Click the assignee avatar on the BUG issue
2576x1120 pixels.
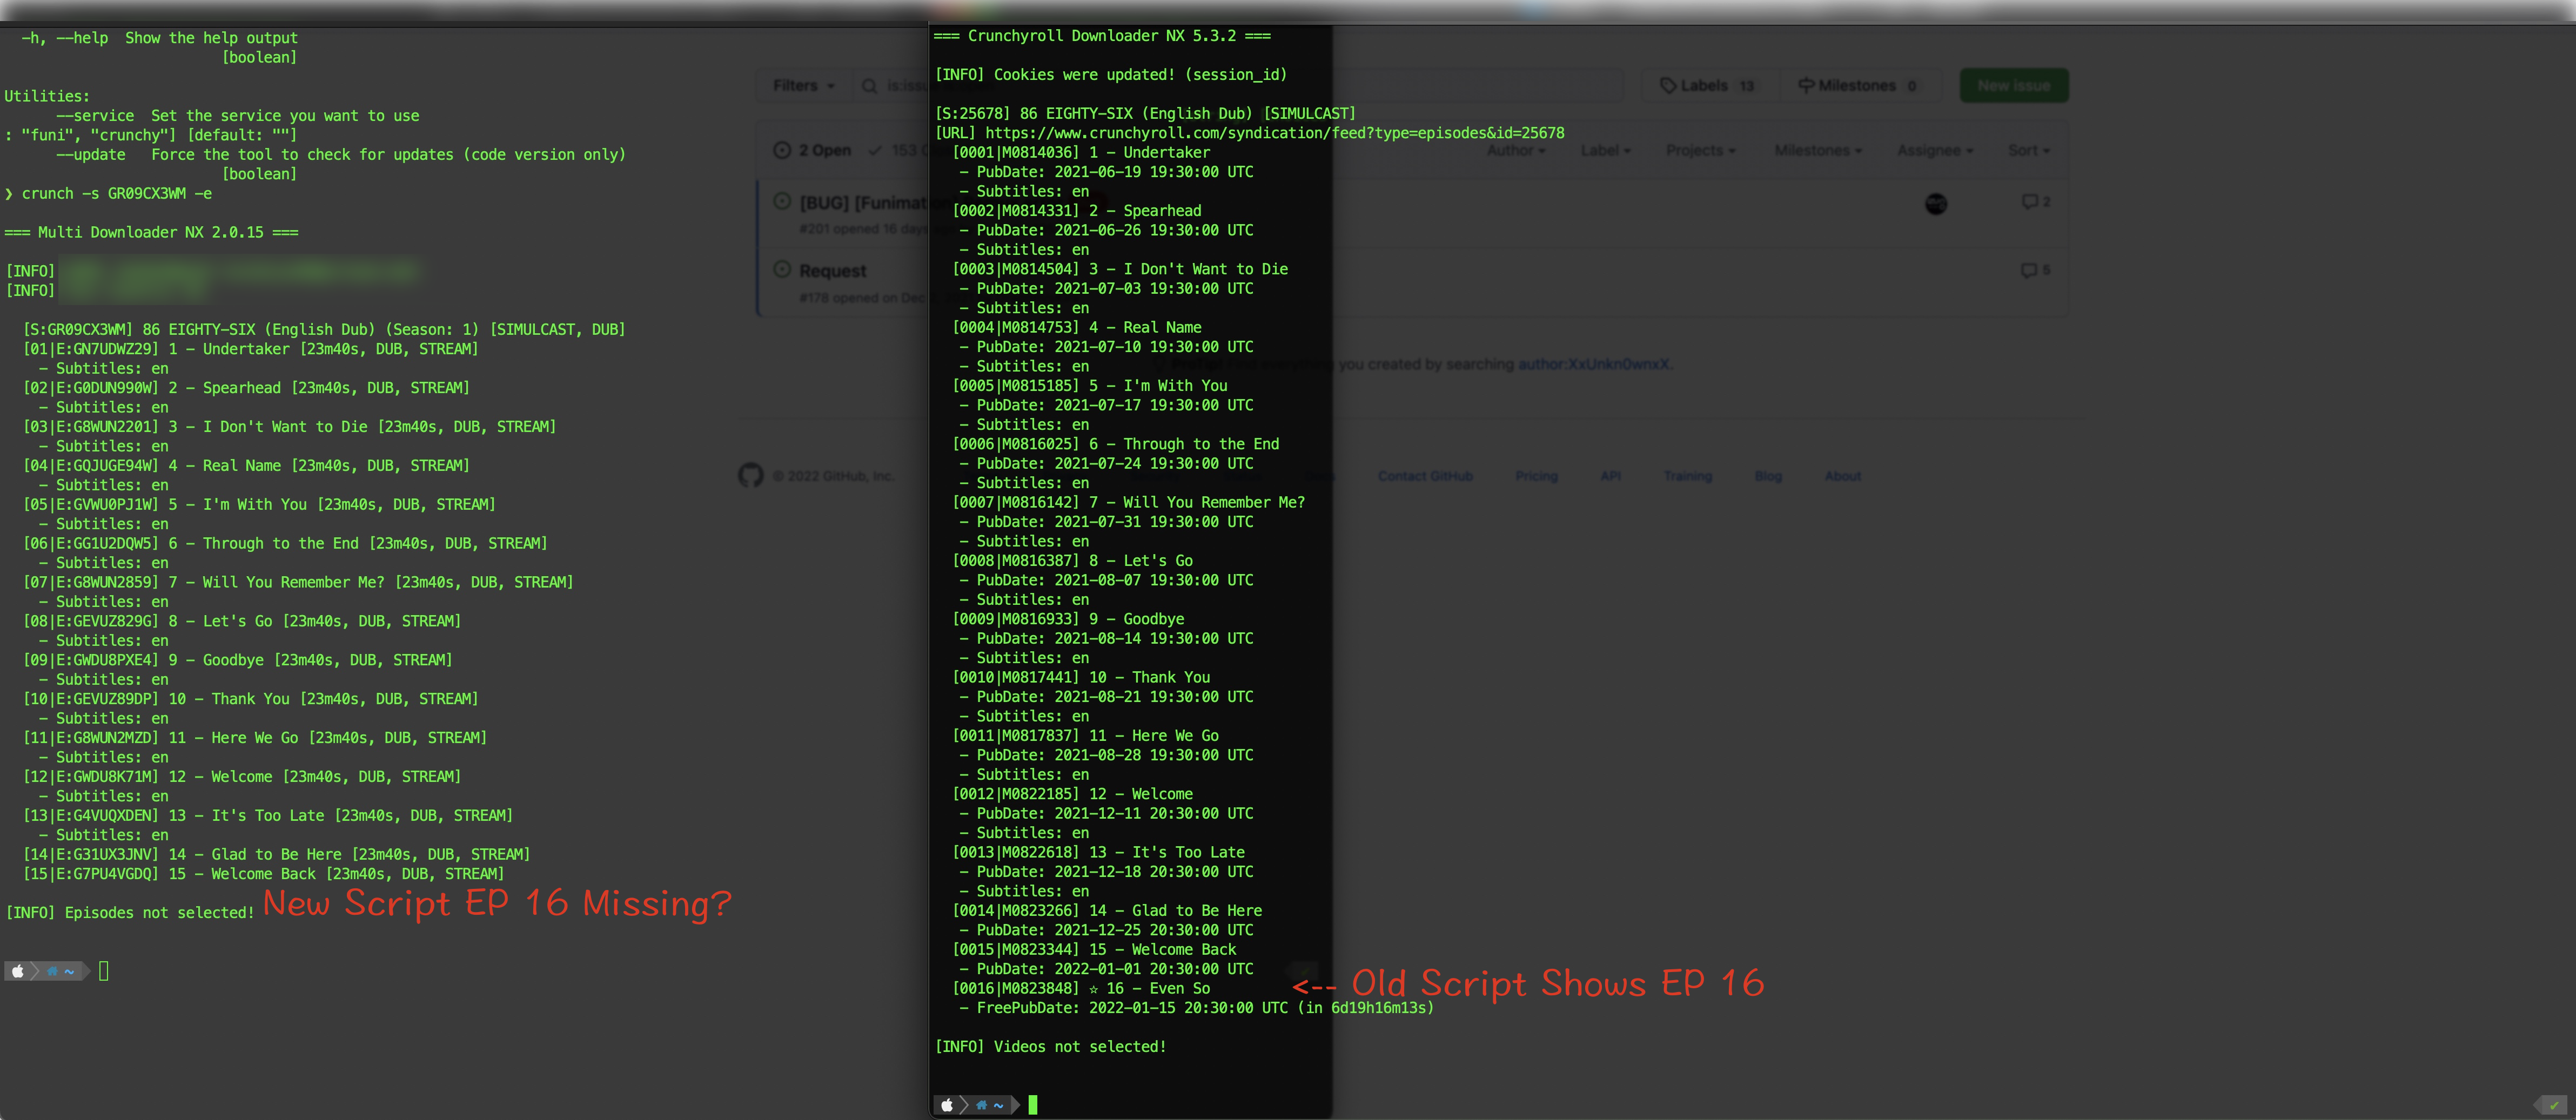[1936, 204]
